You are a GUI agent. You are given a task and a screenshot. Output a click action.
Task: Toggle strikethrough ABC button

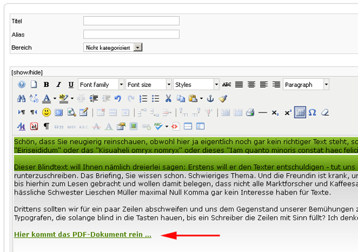(x=227, y=84)
